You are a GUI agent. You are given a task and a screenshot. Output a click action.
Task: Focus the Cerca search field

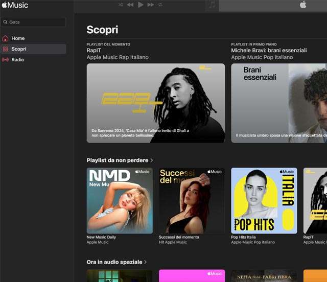(x=33, y=22)
